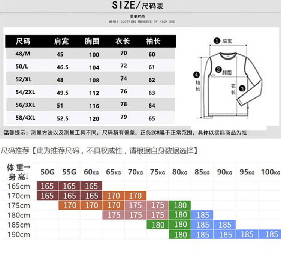
Task: Click the 体重→ axis label
Action: [19, 167]
